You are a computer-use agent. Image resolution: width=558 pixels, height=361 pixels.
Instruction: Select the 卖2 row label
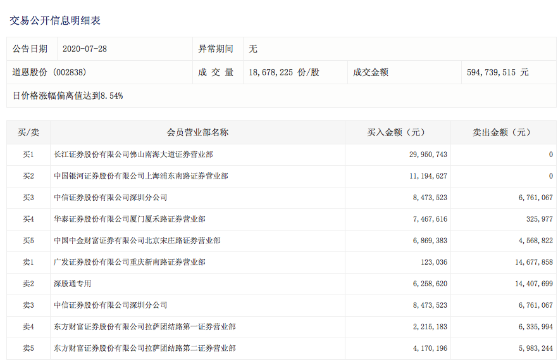coord(28,284)
